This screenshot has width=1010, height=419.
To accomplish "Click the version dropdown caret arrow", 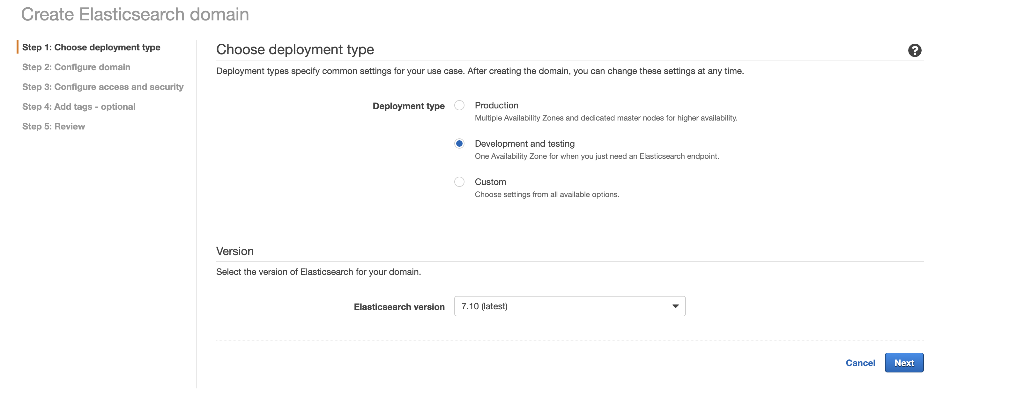I will click(675, 306).
